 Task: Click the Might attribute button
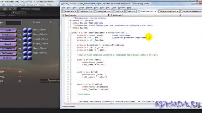[x=8, y=30]
